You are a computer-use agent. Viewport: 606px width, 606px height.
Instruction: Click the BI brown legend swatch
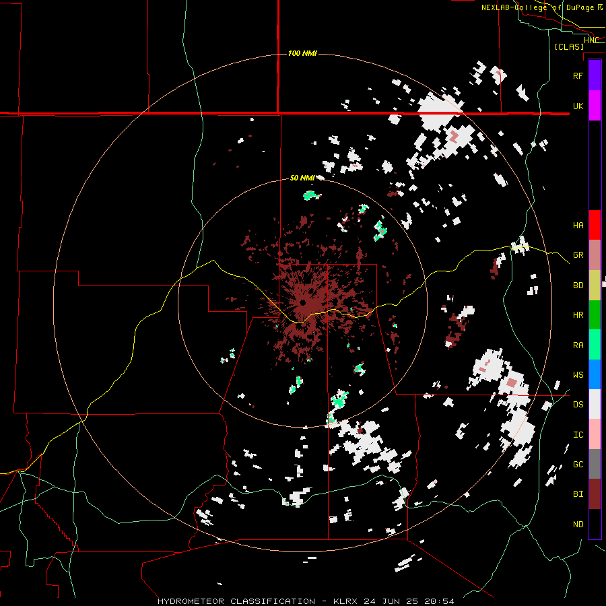click(x=595, y=494)
